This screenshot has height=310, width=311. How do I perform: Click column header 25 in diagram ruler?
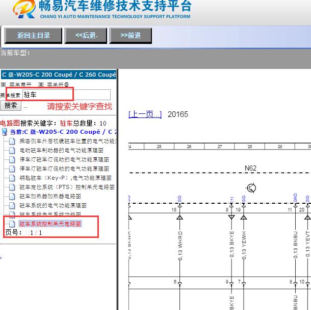click(x=159, y=147)
